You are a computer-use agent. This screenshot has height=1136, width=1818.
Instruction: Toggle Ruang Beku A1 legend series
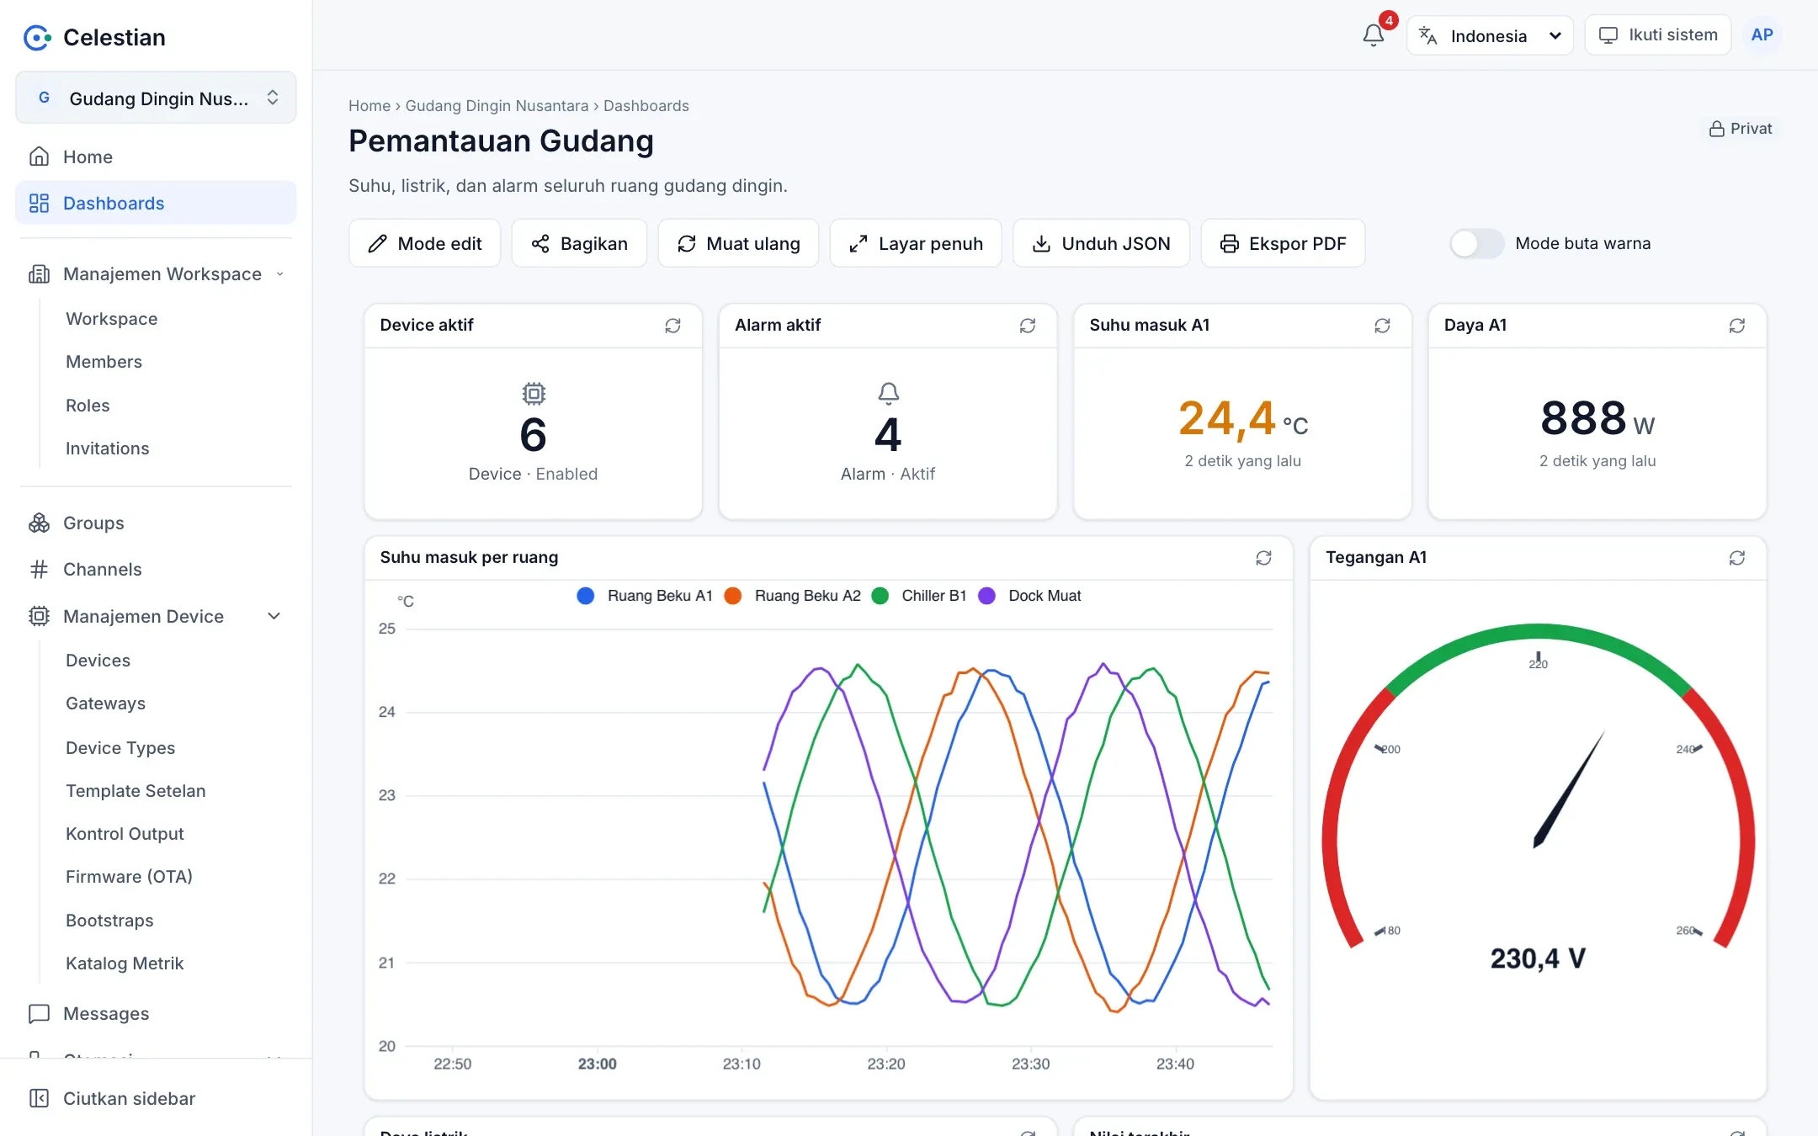[645, 596]
